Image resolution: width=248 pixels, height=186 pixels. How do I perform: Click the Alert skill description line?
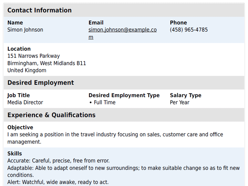(x=58, y=182)
